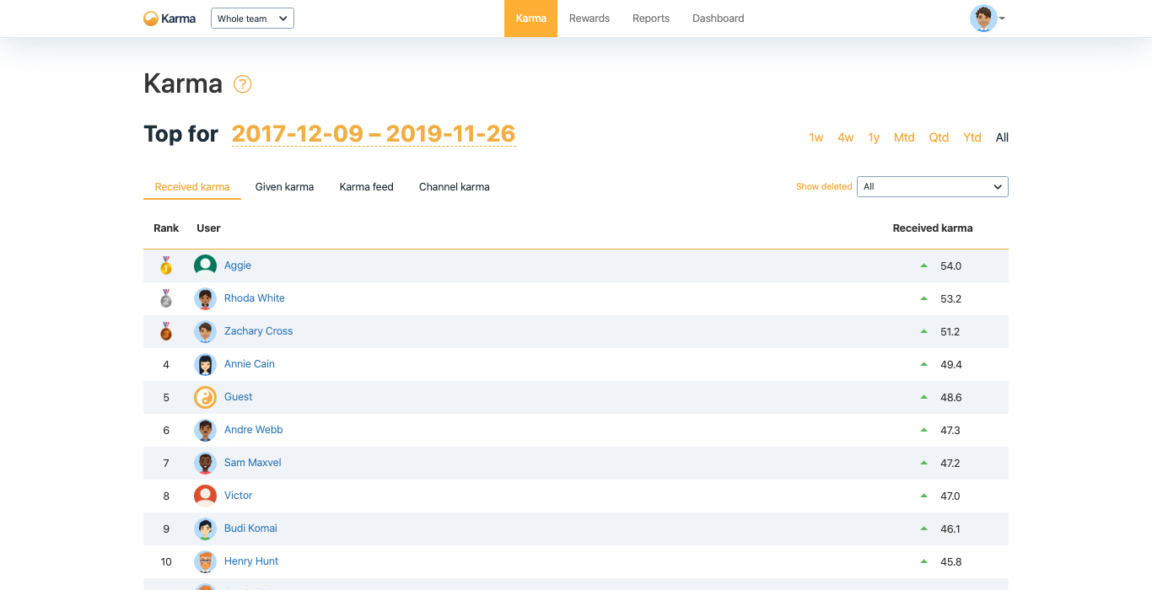This screenshot has width=1152, height=590.
Task: Click the 'Show deleted' label
Action: point(824,187)
